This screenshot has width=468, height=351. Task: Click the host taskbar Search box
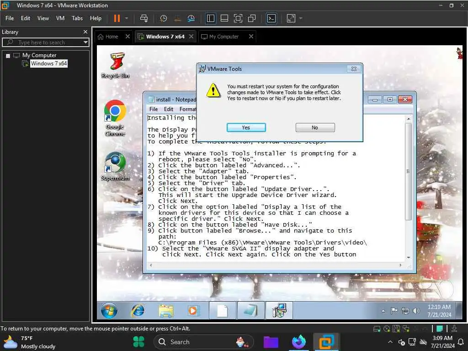pos(203,342)
